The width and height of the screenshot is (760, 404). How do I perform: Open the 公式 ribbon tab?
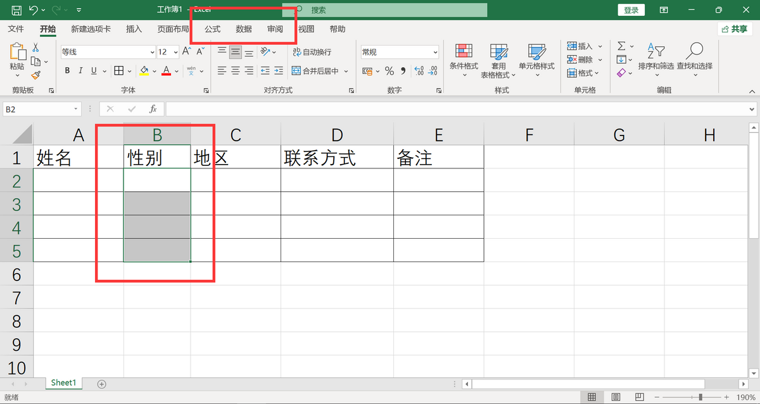(x=213, y=29)
